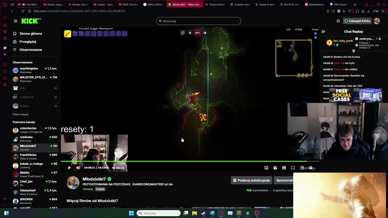Expand followed list with Pokaż więcej
The width and height of the screenshot is (388, 218).
pos(20,114)
